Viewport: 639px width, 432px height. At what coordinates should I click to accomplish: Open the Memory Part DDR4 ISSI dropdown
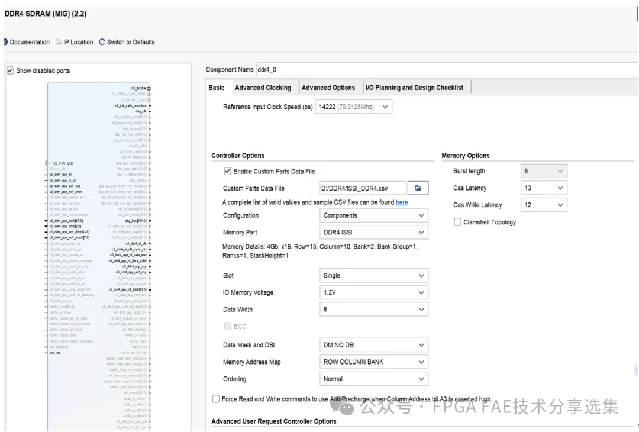pos(374,233)
